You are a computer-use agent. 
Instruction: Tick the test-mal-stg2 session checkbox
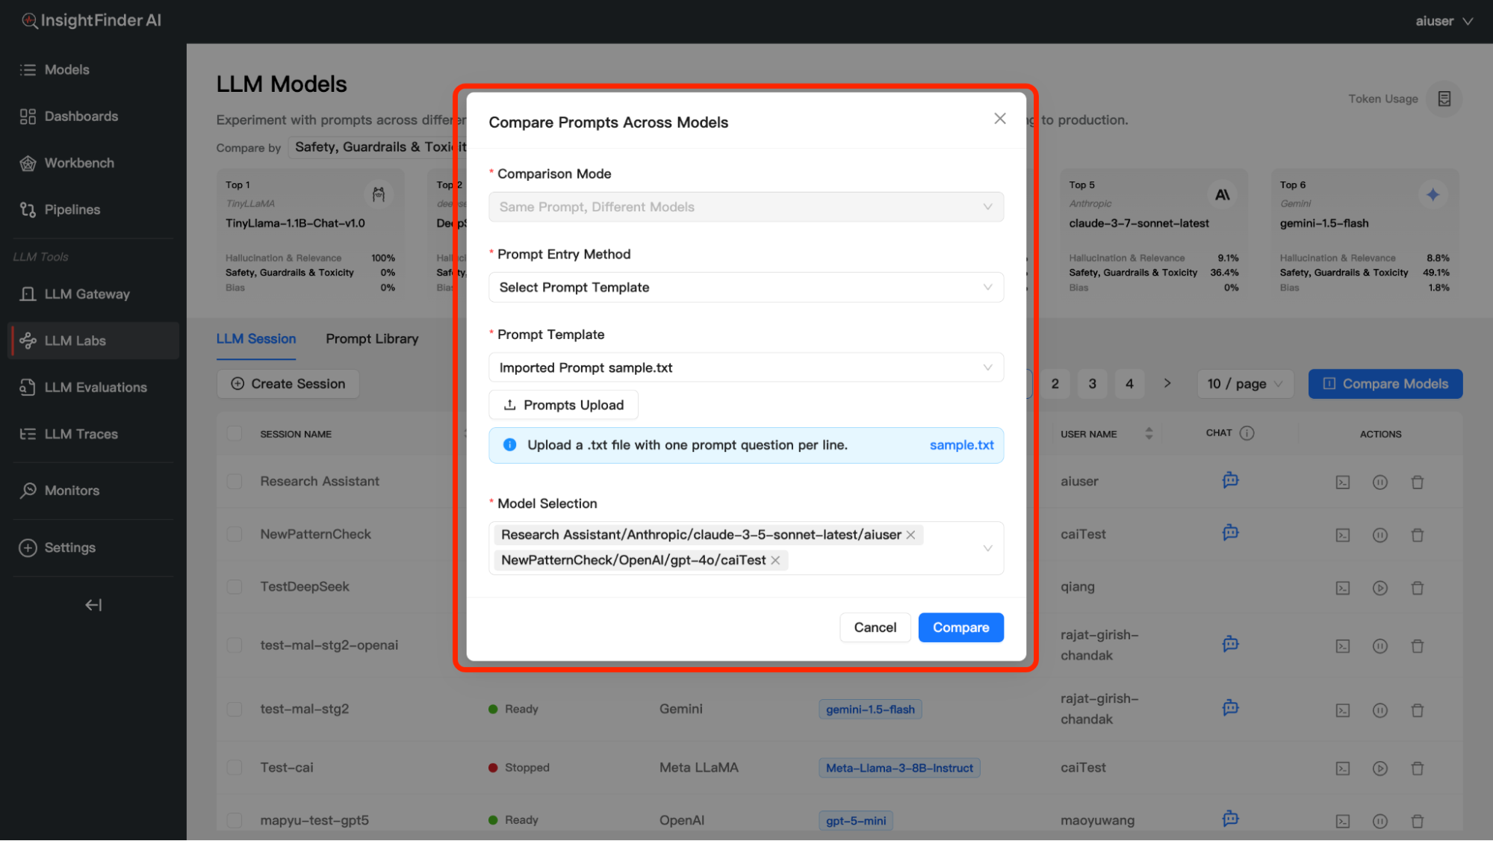pyautogui.click(x=235, y=709)
